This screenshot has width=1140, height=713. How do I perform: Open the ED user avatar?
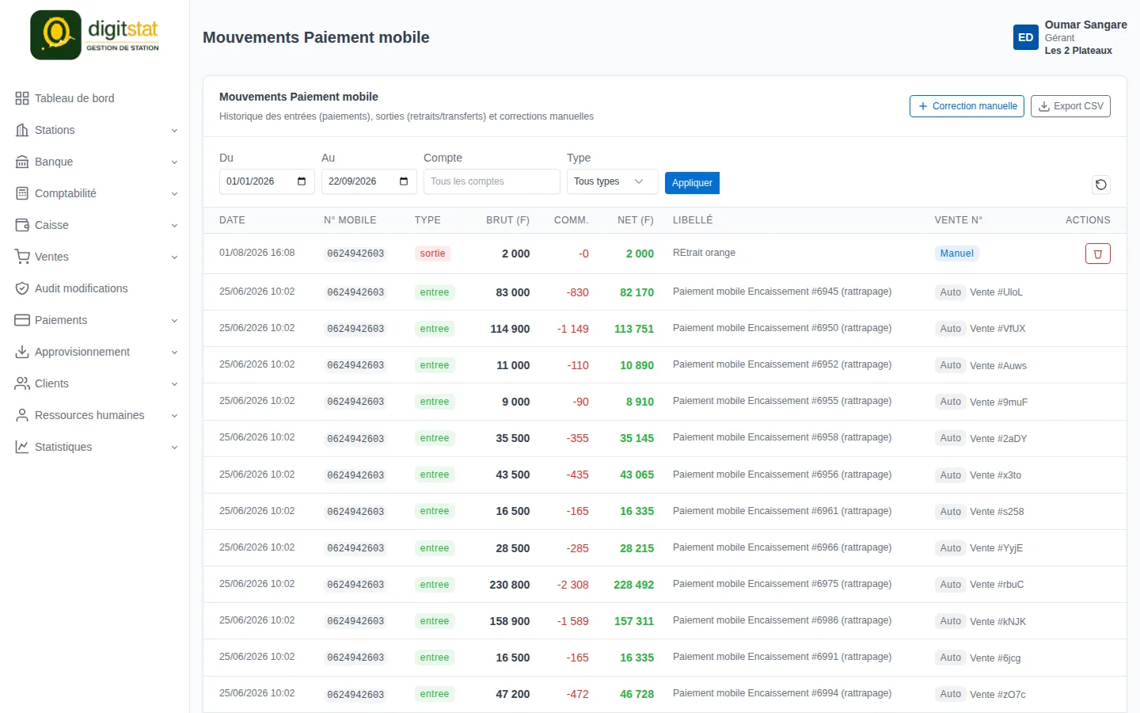point(1026,37)
